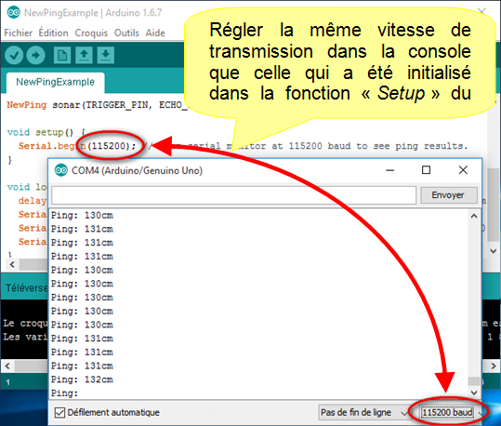The height and width of the screenshot is (426, 501).
Task: Click the serial monitor message input field
Action: coord(234,195)
